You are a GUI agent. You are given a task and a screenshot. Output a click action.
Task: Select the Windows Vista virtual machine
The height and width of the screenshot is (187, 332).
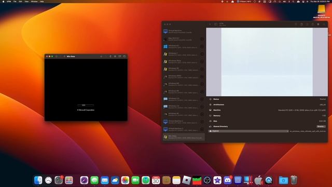pyautogui.click(x=184, y=61)
